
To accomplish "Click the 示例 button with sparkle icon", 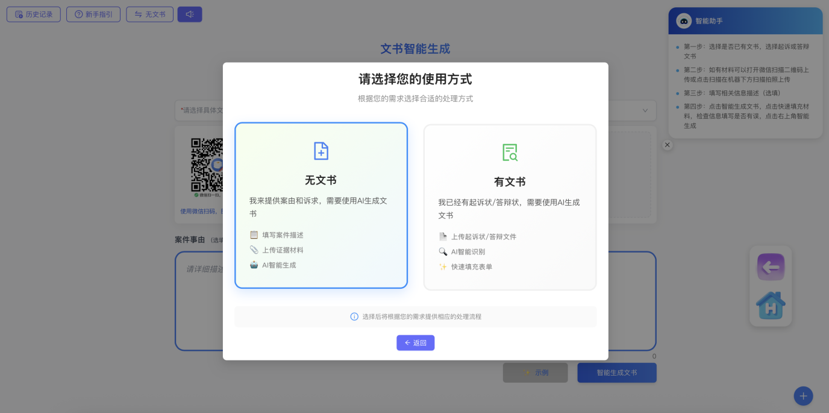I will (535, 373).
